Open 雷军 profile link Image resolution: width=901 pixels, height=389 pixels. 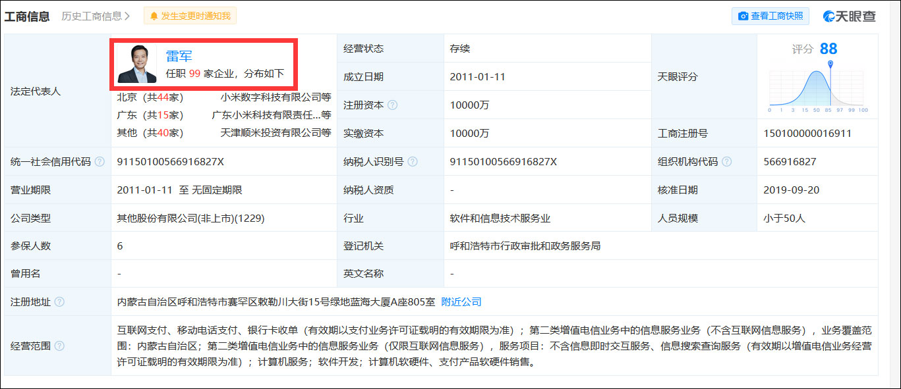[179, 56]
